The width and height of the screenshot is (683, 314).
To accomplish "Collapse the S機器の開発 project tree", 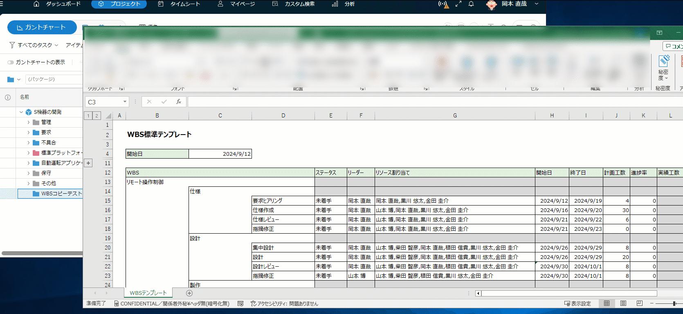I will pos(21,112).
